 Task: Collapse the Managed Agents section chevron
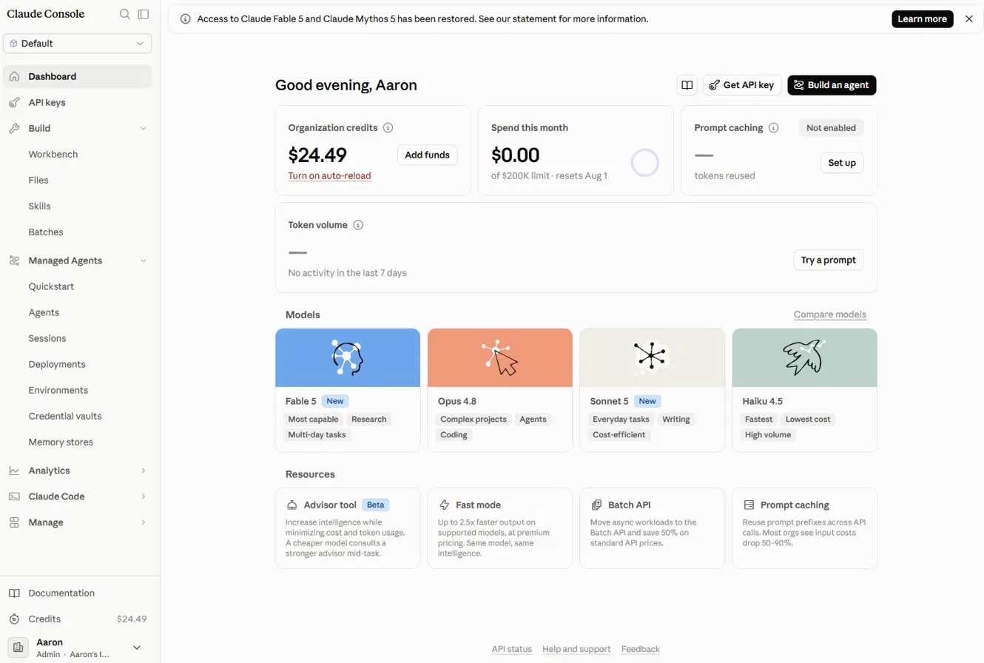click(144, 260)
